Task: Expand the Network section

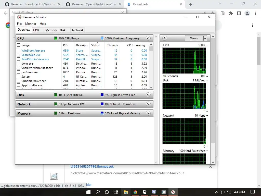Action: [148, 104]
